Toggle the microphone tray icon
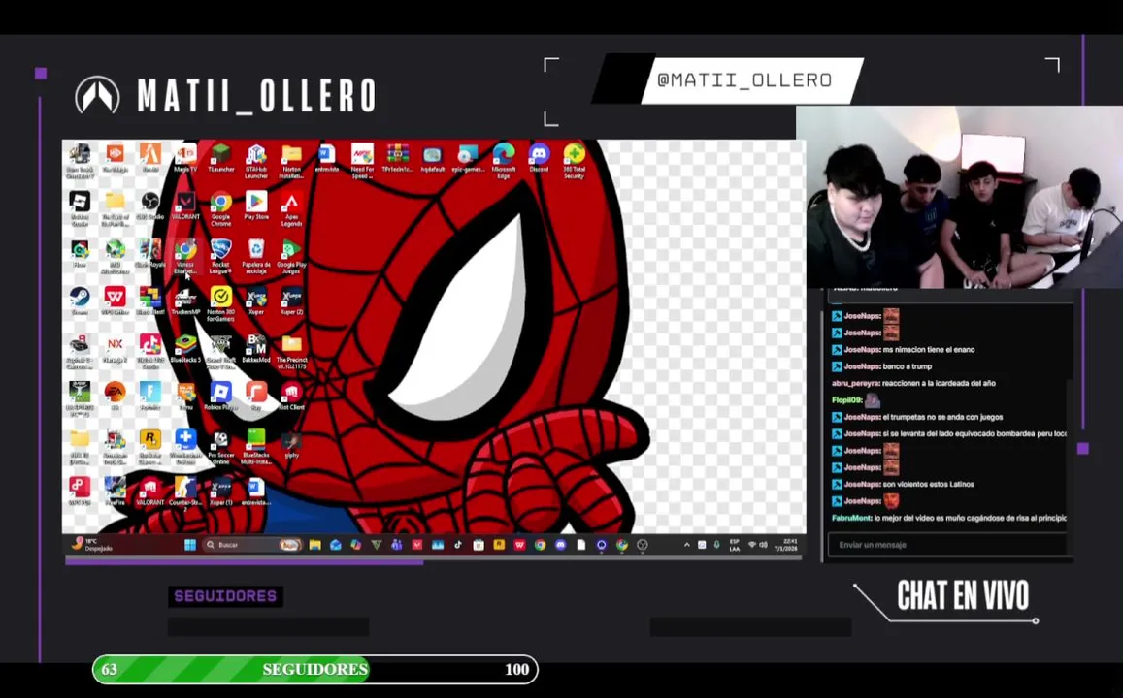Viewport: 1123px width, 698px height. point(717,545)
